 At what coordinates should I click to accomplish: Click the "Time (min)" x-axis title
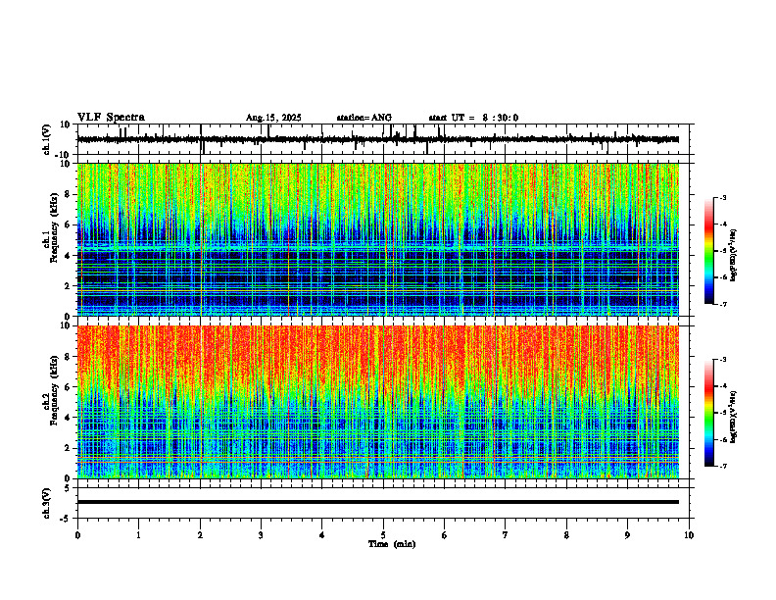point(392,544)
